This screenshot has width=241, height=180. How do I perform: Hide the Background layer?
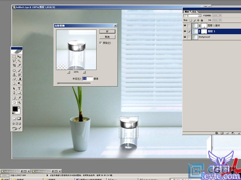point(185,37)
